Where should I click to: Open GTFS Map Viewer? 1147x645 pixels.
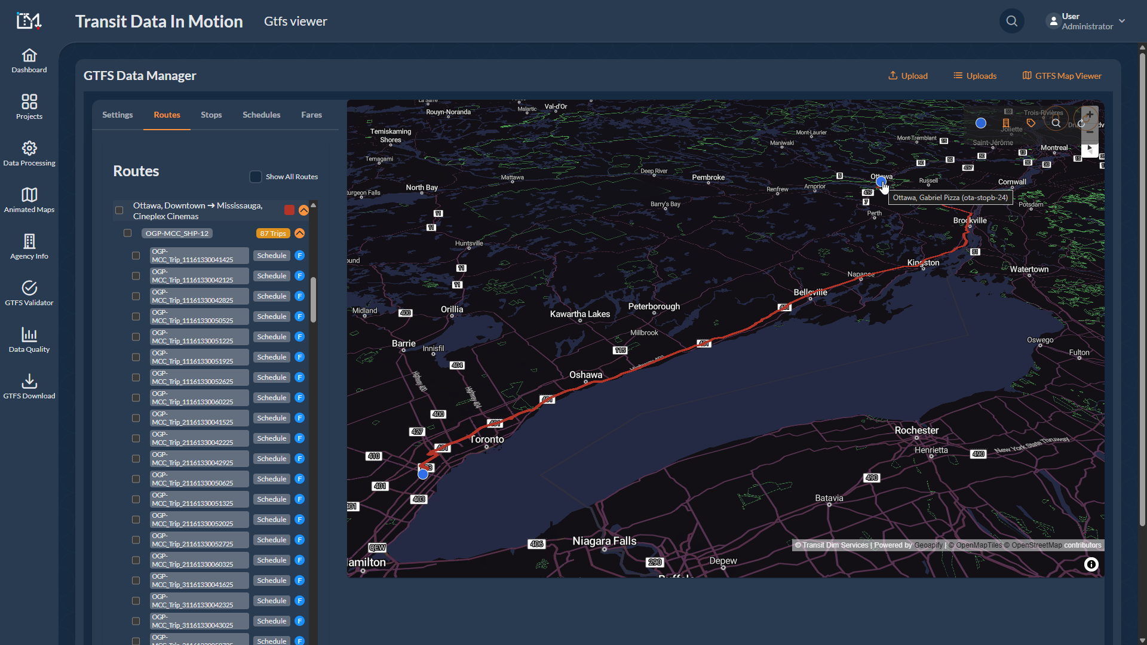[1062, 76]
